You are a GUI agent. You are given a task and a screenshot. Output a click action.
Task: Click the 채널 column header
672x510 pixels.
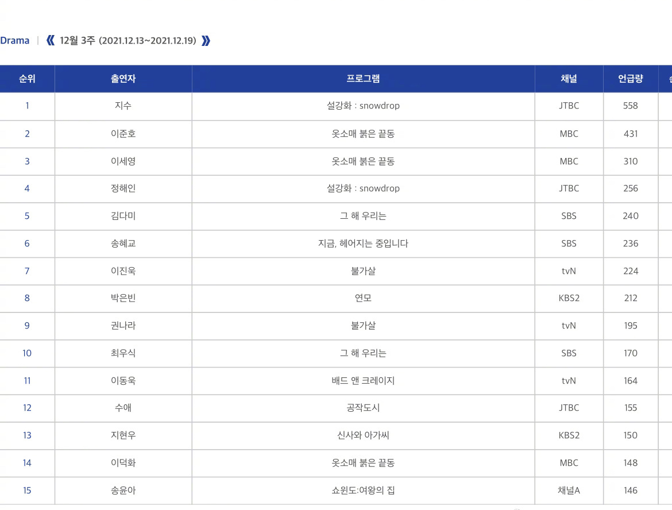(569, 79)
